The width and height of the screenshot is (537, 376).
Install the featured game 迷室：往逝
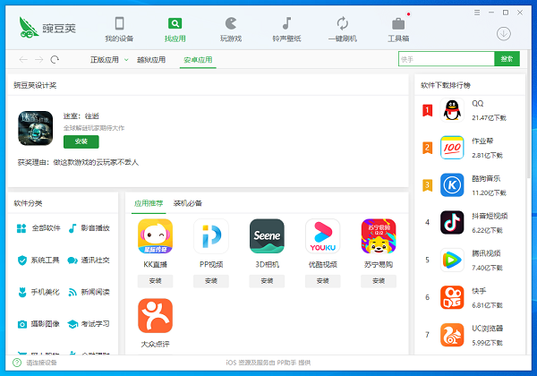click(x=81, y=141)
